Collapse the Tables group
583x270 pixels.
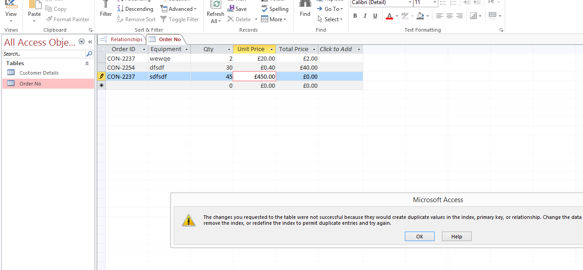(87, 64)
